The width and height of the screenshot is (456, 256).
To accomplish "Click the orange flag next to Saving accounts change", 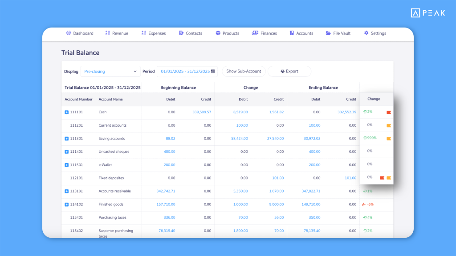I will coord(389,138).
